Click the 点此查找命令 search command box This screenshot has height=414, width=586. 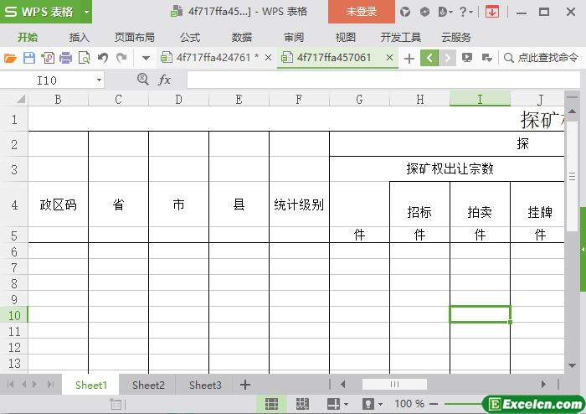(x=541, y=58)
